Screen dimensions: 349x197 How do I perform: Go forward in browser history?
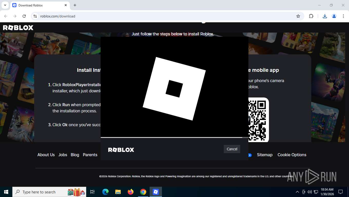[x=15, y=16]
